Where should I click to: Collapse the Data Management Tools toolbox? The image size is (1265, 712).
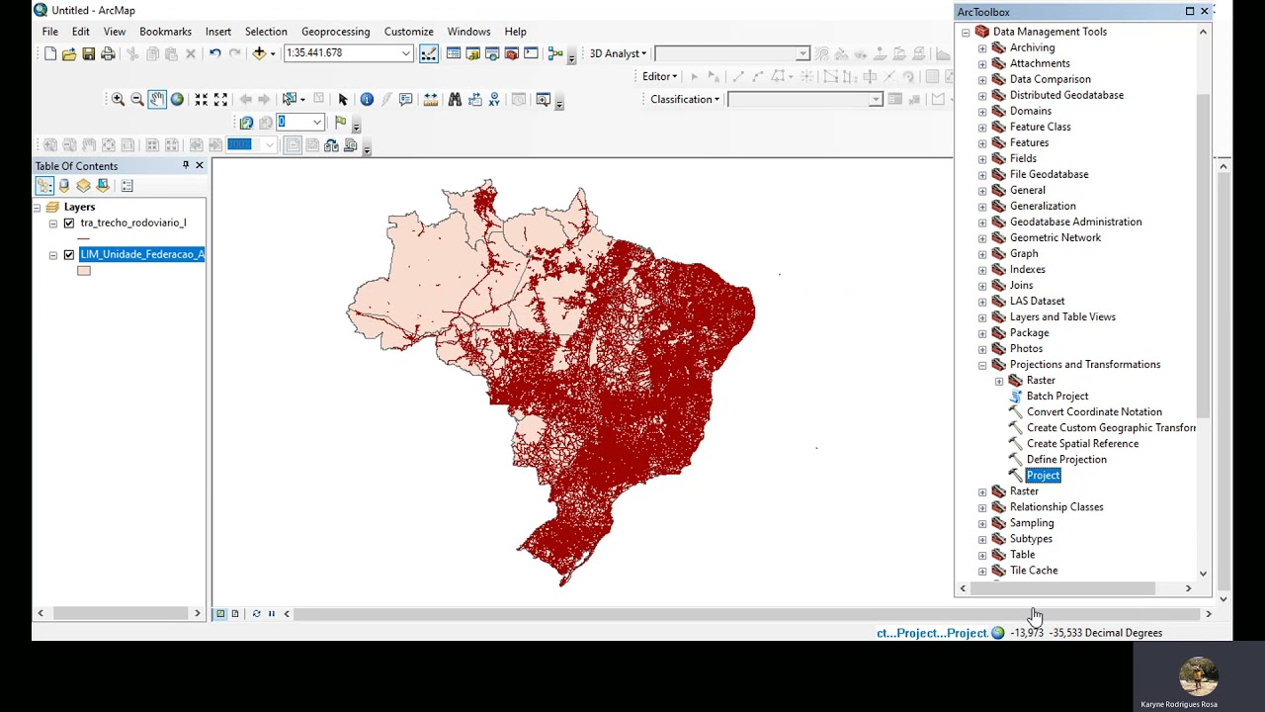point(966,33)
